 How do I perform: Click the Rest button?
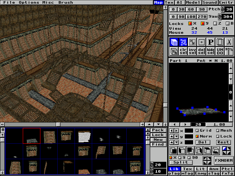click(x=223, y=142)
